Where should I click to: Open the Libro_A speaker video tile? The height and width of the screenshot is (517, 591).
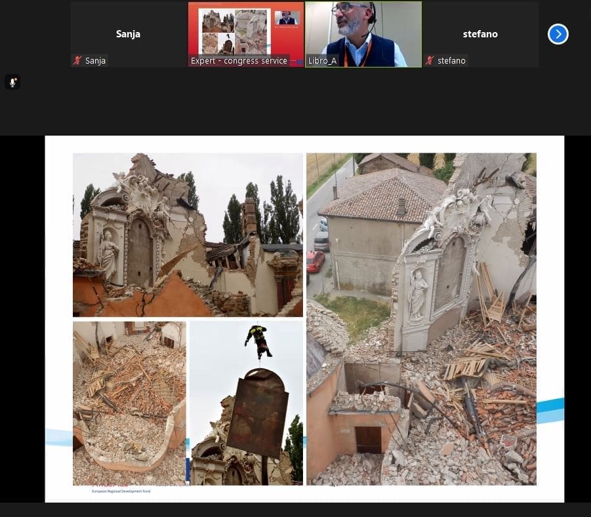(x=363, y=29)
